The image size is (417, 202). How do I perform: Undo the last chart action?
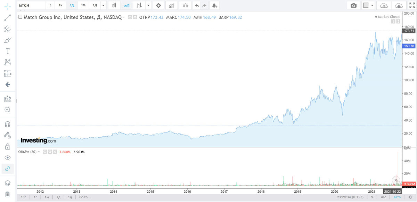click(197, 5)
